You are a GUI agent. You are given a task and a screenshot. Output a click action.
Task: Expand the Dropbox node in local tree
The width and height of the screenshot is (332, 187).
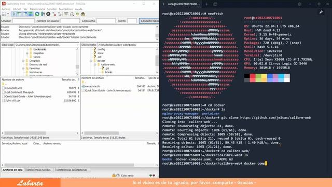(23, 61)
